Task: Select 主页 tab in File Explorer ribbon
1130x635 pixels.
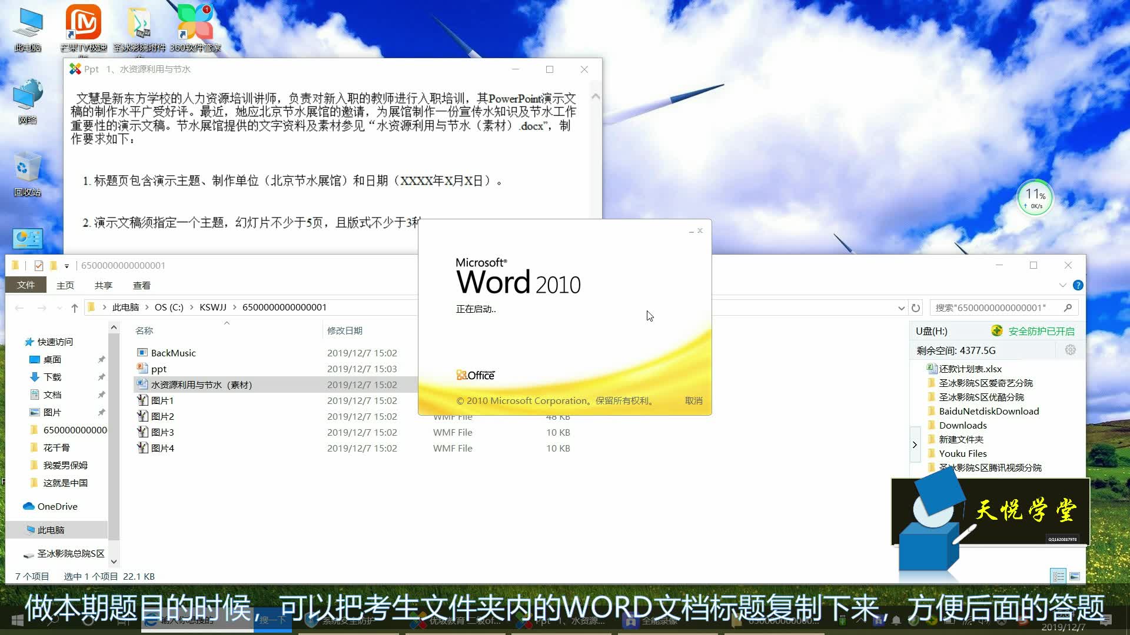Action: (64, 285)
